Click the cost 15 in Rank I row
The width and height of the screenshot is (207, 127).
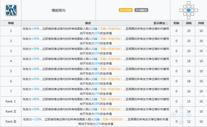click(x=189, y=102)
